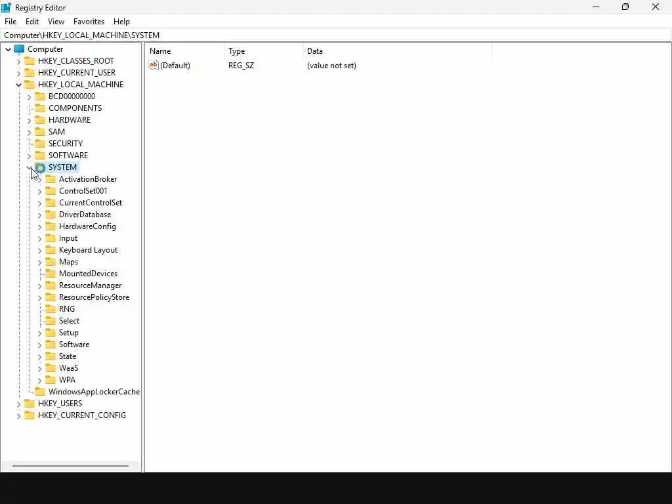Image resolution: width=672 pixels, height=504 pixels.
Task: Click the RNG folder icon
Action: (x=51, y=309)
